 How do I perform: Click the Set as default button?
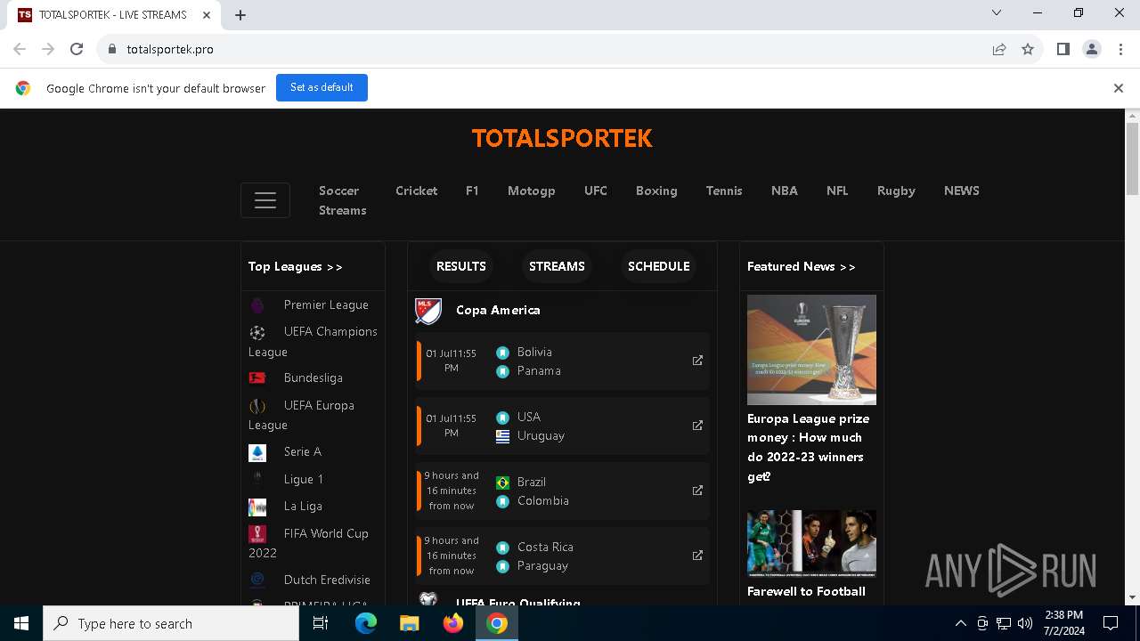click(x=322, y=87)
